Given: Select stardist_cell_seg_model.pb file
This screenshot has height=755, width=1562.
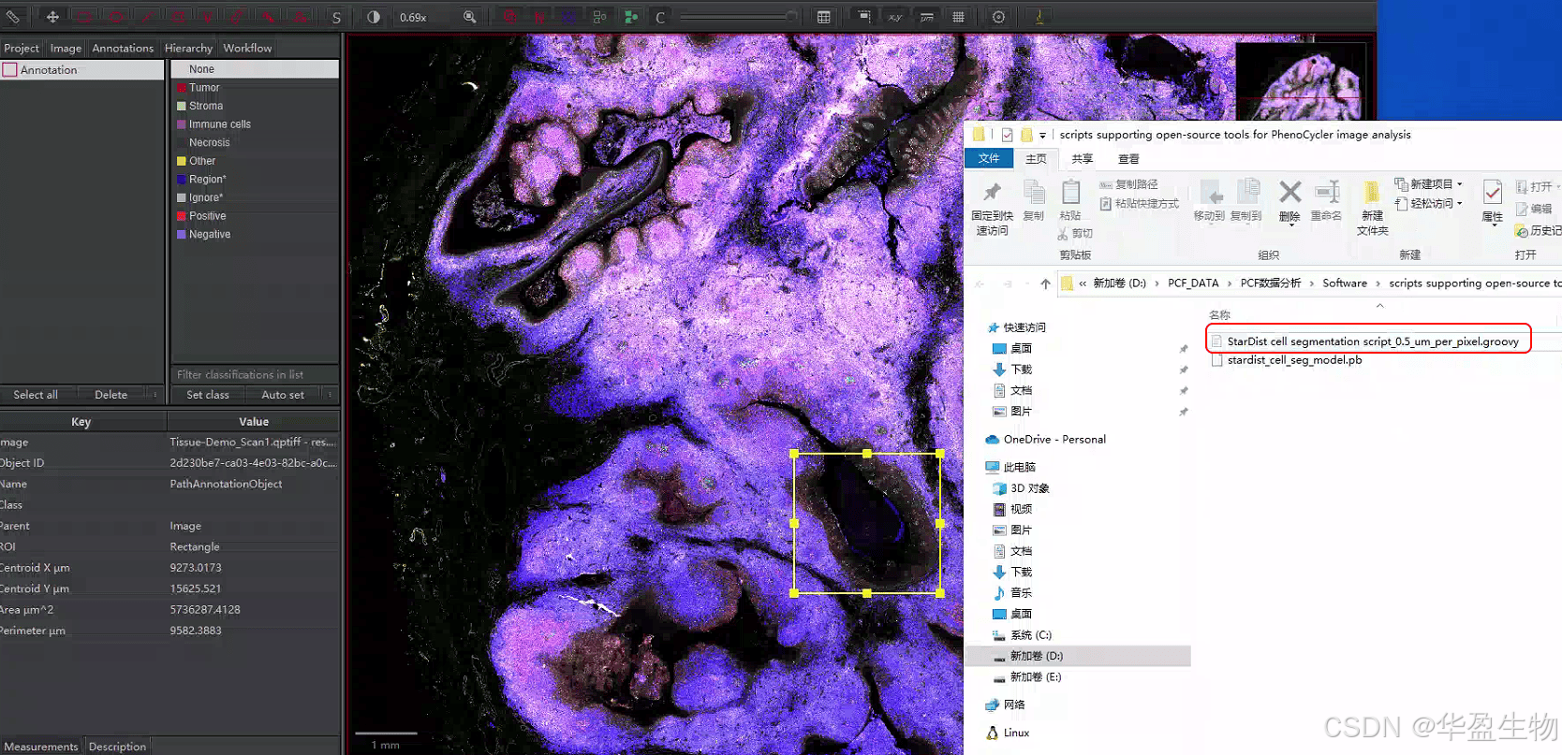Looking at the screenshot, I should click(x=1294, y=360).
